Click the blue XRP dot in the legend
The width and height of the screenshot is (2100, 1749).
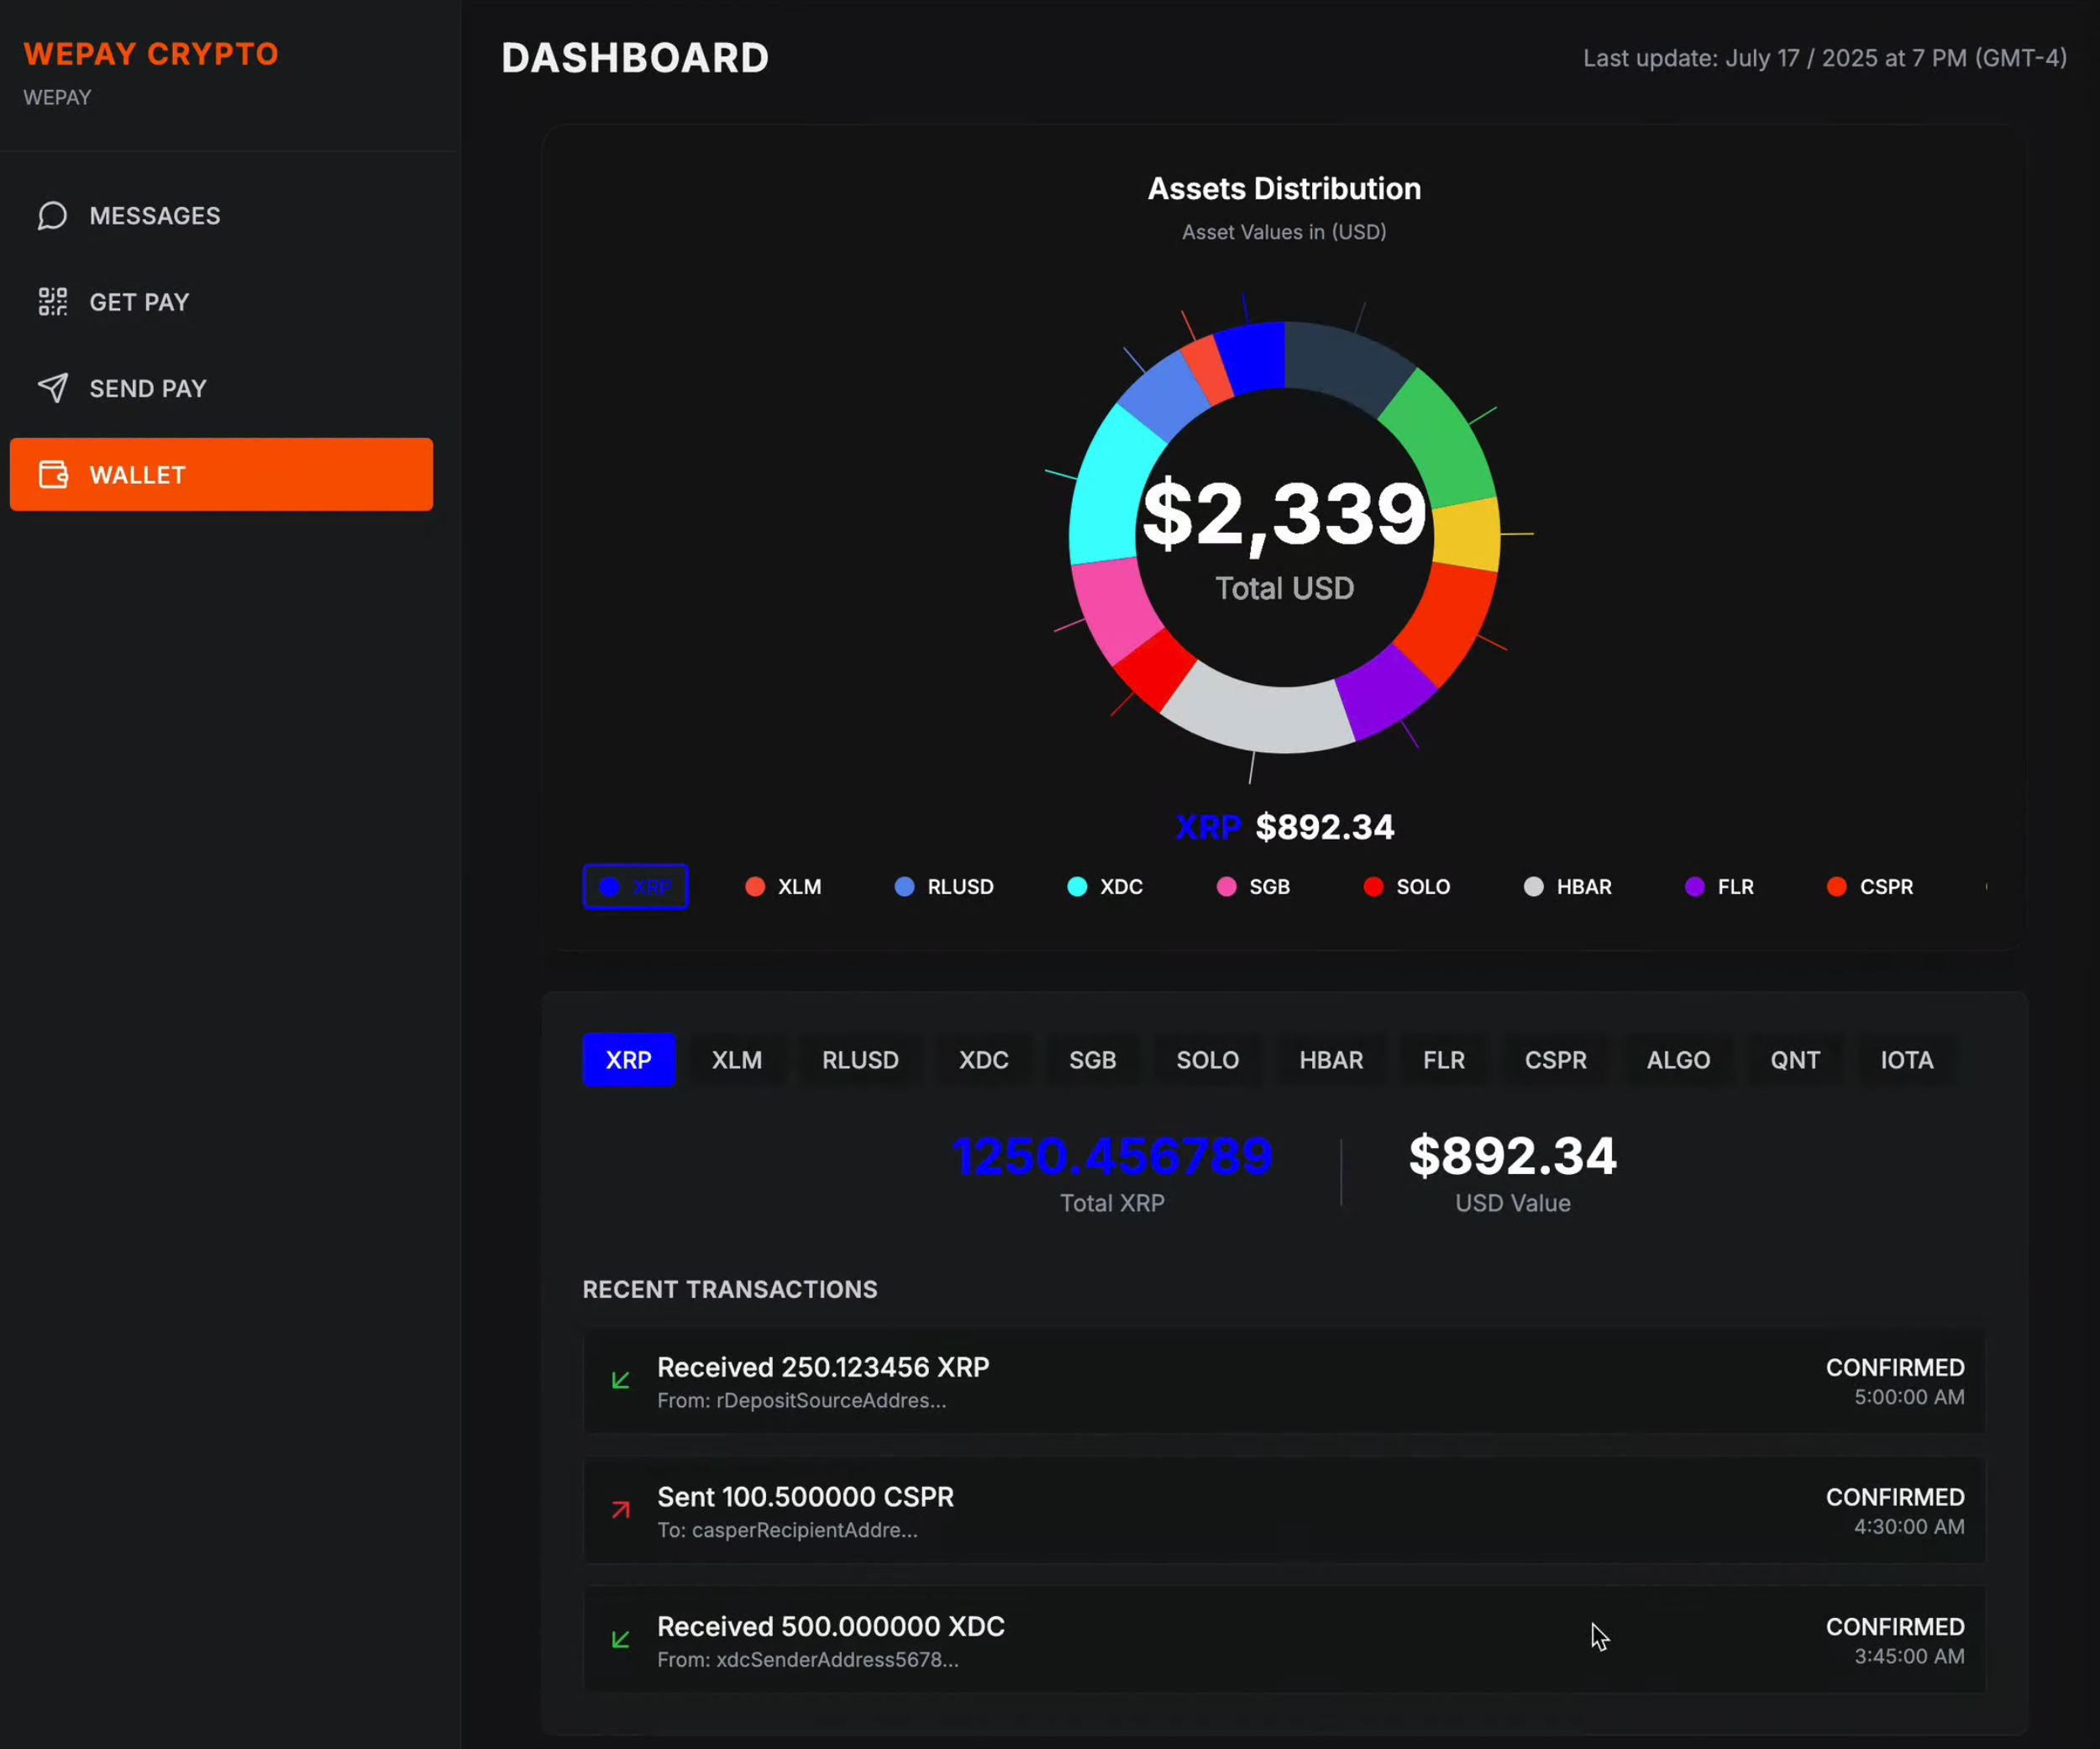tap(610, 887)
